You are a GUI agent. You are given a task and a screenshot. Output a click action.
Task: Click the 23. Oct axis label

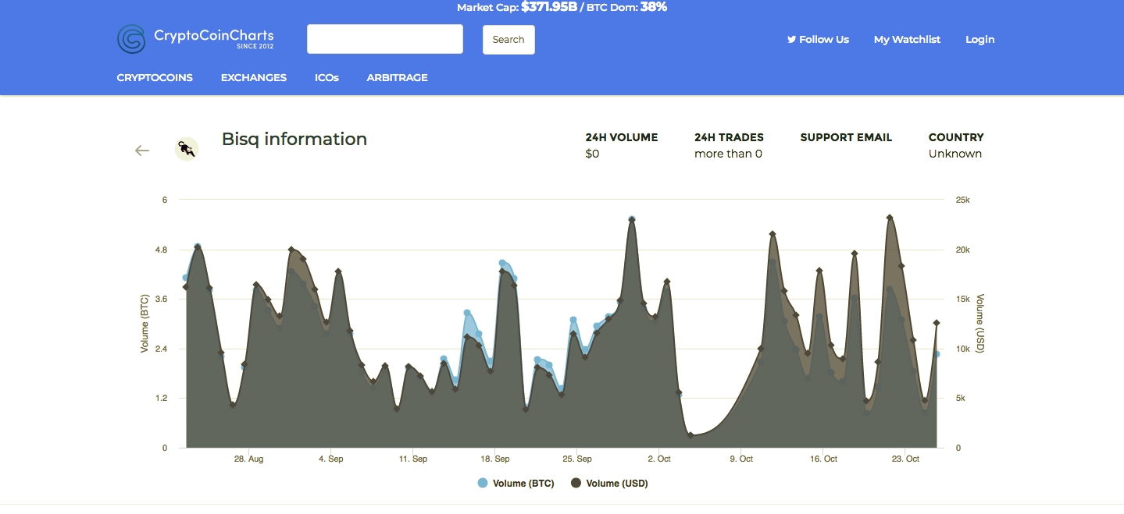pos(906,459)
